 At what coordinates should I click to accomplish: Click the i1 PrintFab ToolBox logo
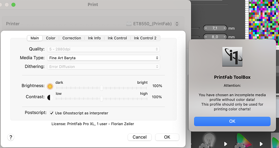(x=232, y=56)
